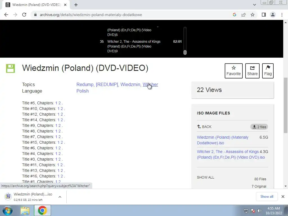The width and height of the screenshot is (288, 216).
Task: Open Chrome three-dot menu
Action: point(282,15)
